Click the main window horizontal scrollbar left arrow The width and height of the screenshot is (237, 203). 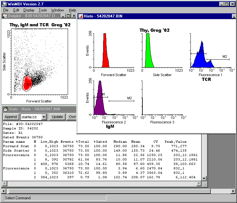tap(4, 191)
